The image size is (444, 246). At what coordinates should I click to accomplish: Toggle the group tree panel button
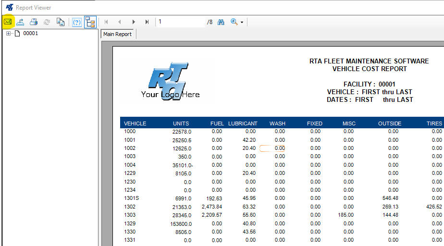[x=90, y=22]
